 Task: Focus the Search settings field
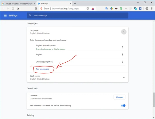78,15
